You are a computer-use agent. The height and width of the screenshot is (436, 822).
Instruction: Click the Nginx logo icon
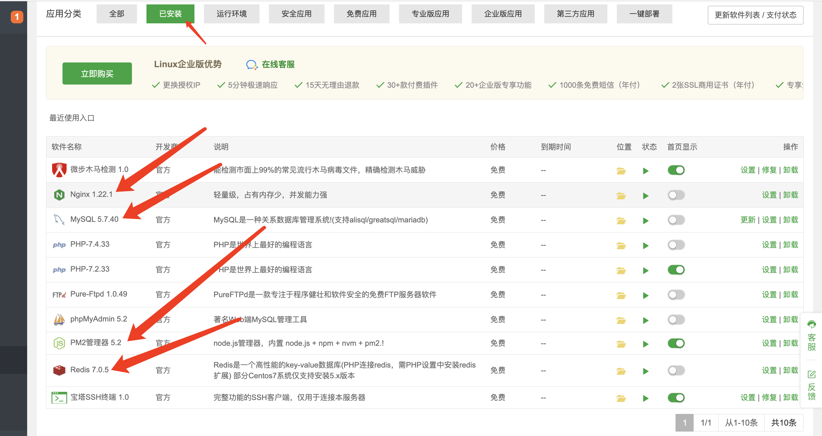(59, 195)
